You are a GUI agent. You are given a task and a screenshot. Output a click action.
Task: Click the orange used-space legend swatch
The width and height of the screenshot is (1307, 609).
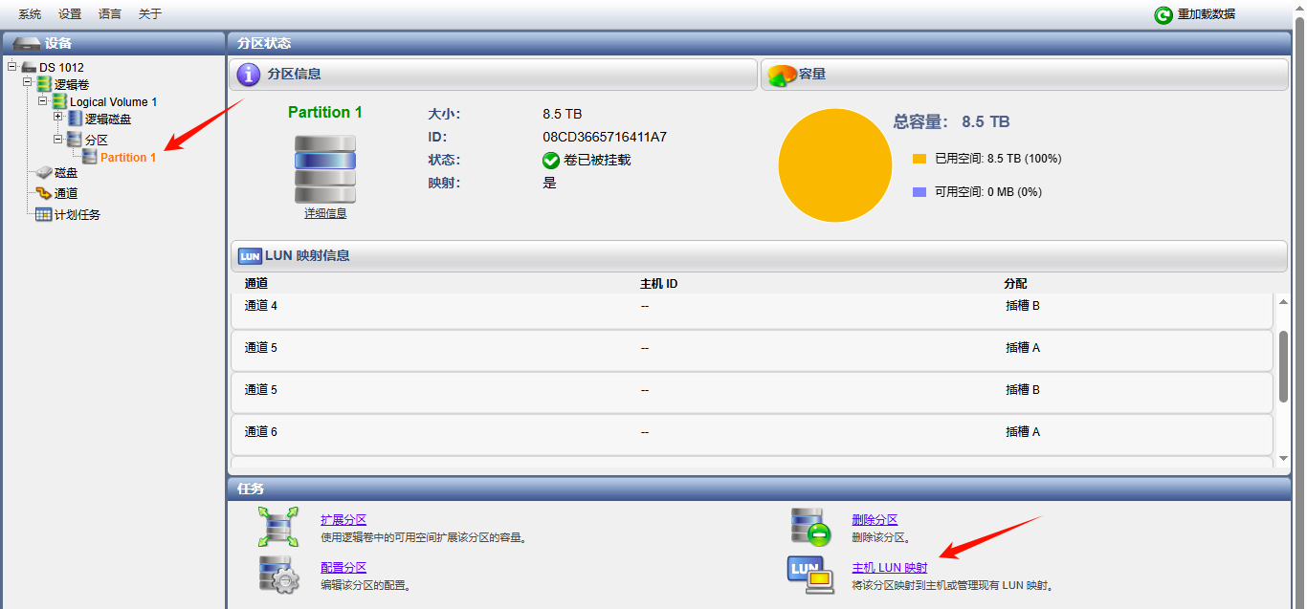click(919, 159)
